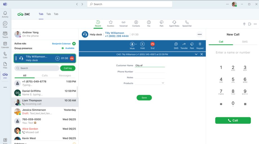The image size is (259, 144).
Task: Click Enter a name or number field
Action: 233,53
